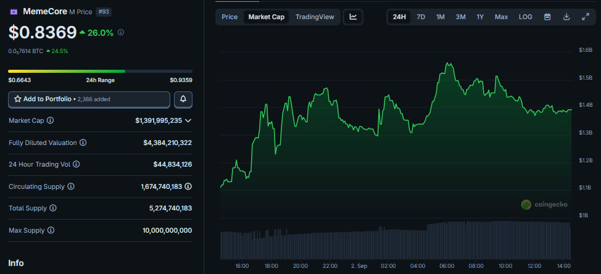Screen dimensions: 601x274
Task: Open the calendar date range picker
Action: tap(547, 17)
